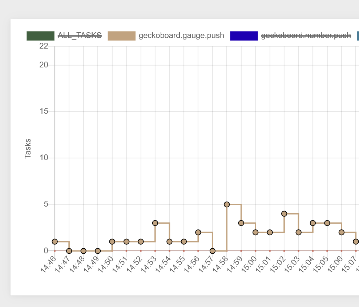Click the dark green ALL_TASKS color swatch

coord(40,36)
